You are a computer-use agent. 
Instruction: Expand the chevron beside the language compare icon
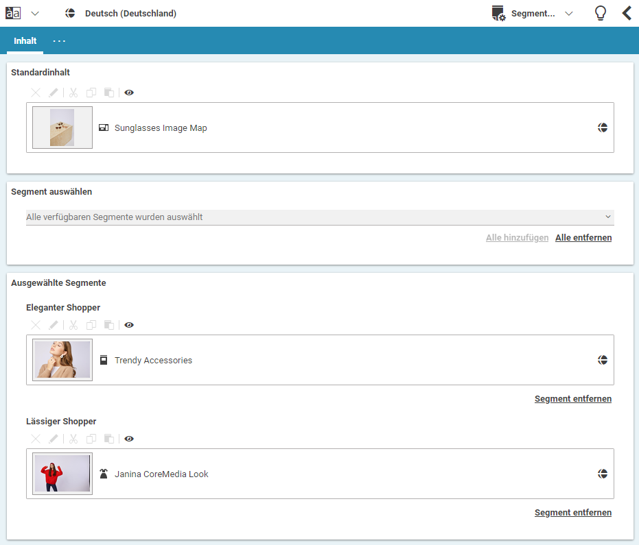click(x=35, y=14)
